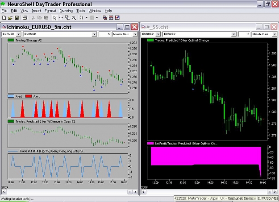Open Minute Bars dropdown in #_$$ chart
The image size is (279, 202).
[x=275, y=34]
